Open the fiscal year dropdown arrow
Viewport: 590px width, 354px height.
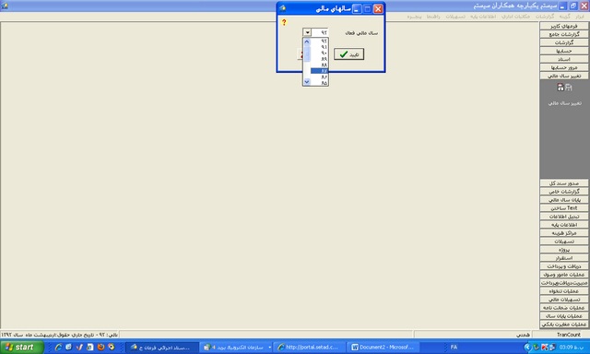click(307, 33)
